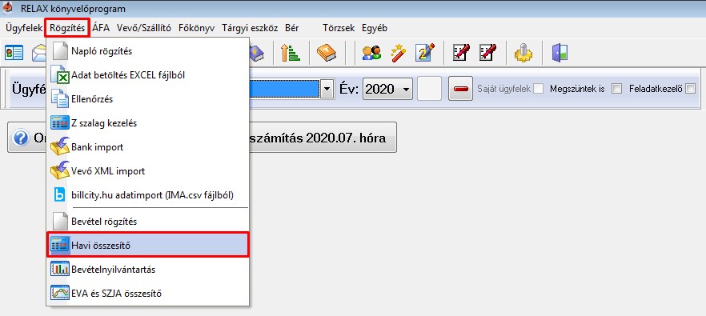Click the import icon beside Bank import
This screenshot has width=706, height=316.
click(x=60, y=146)
